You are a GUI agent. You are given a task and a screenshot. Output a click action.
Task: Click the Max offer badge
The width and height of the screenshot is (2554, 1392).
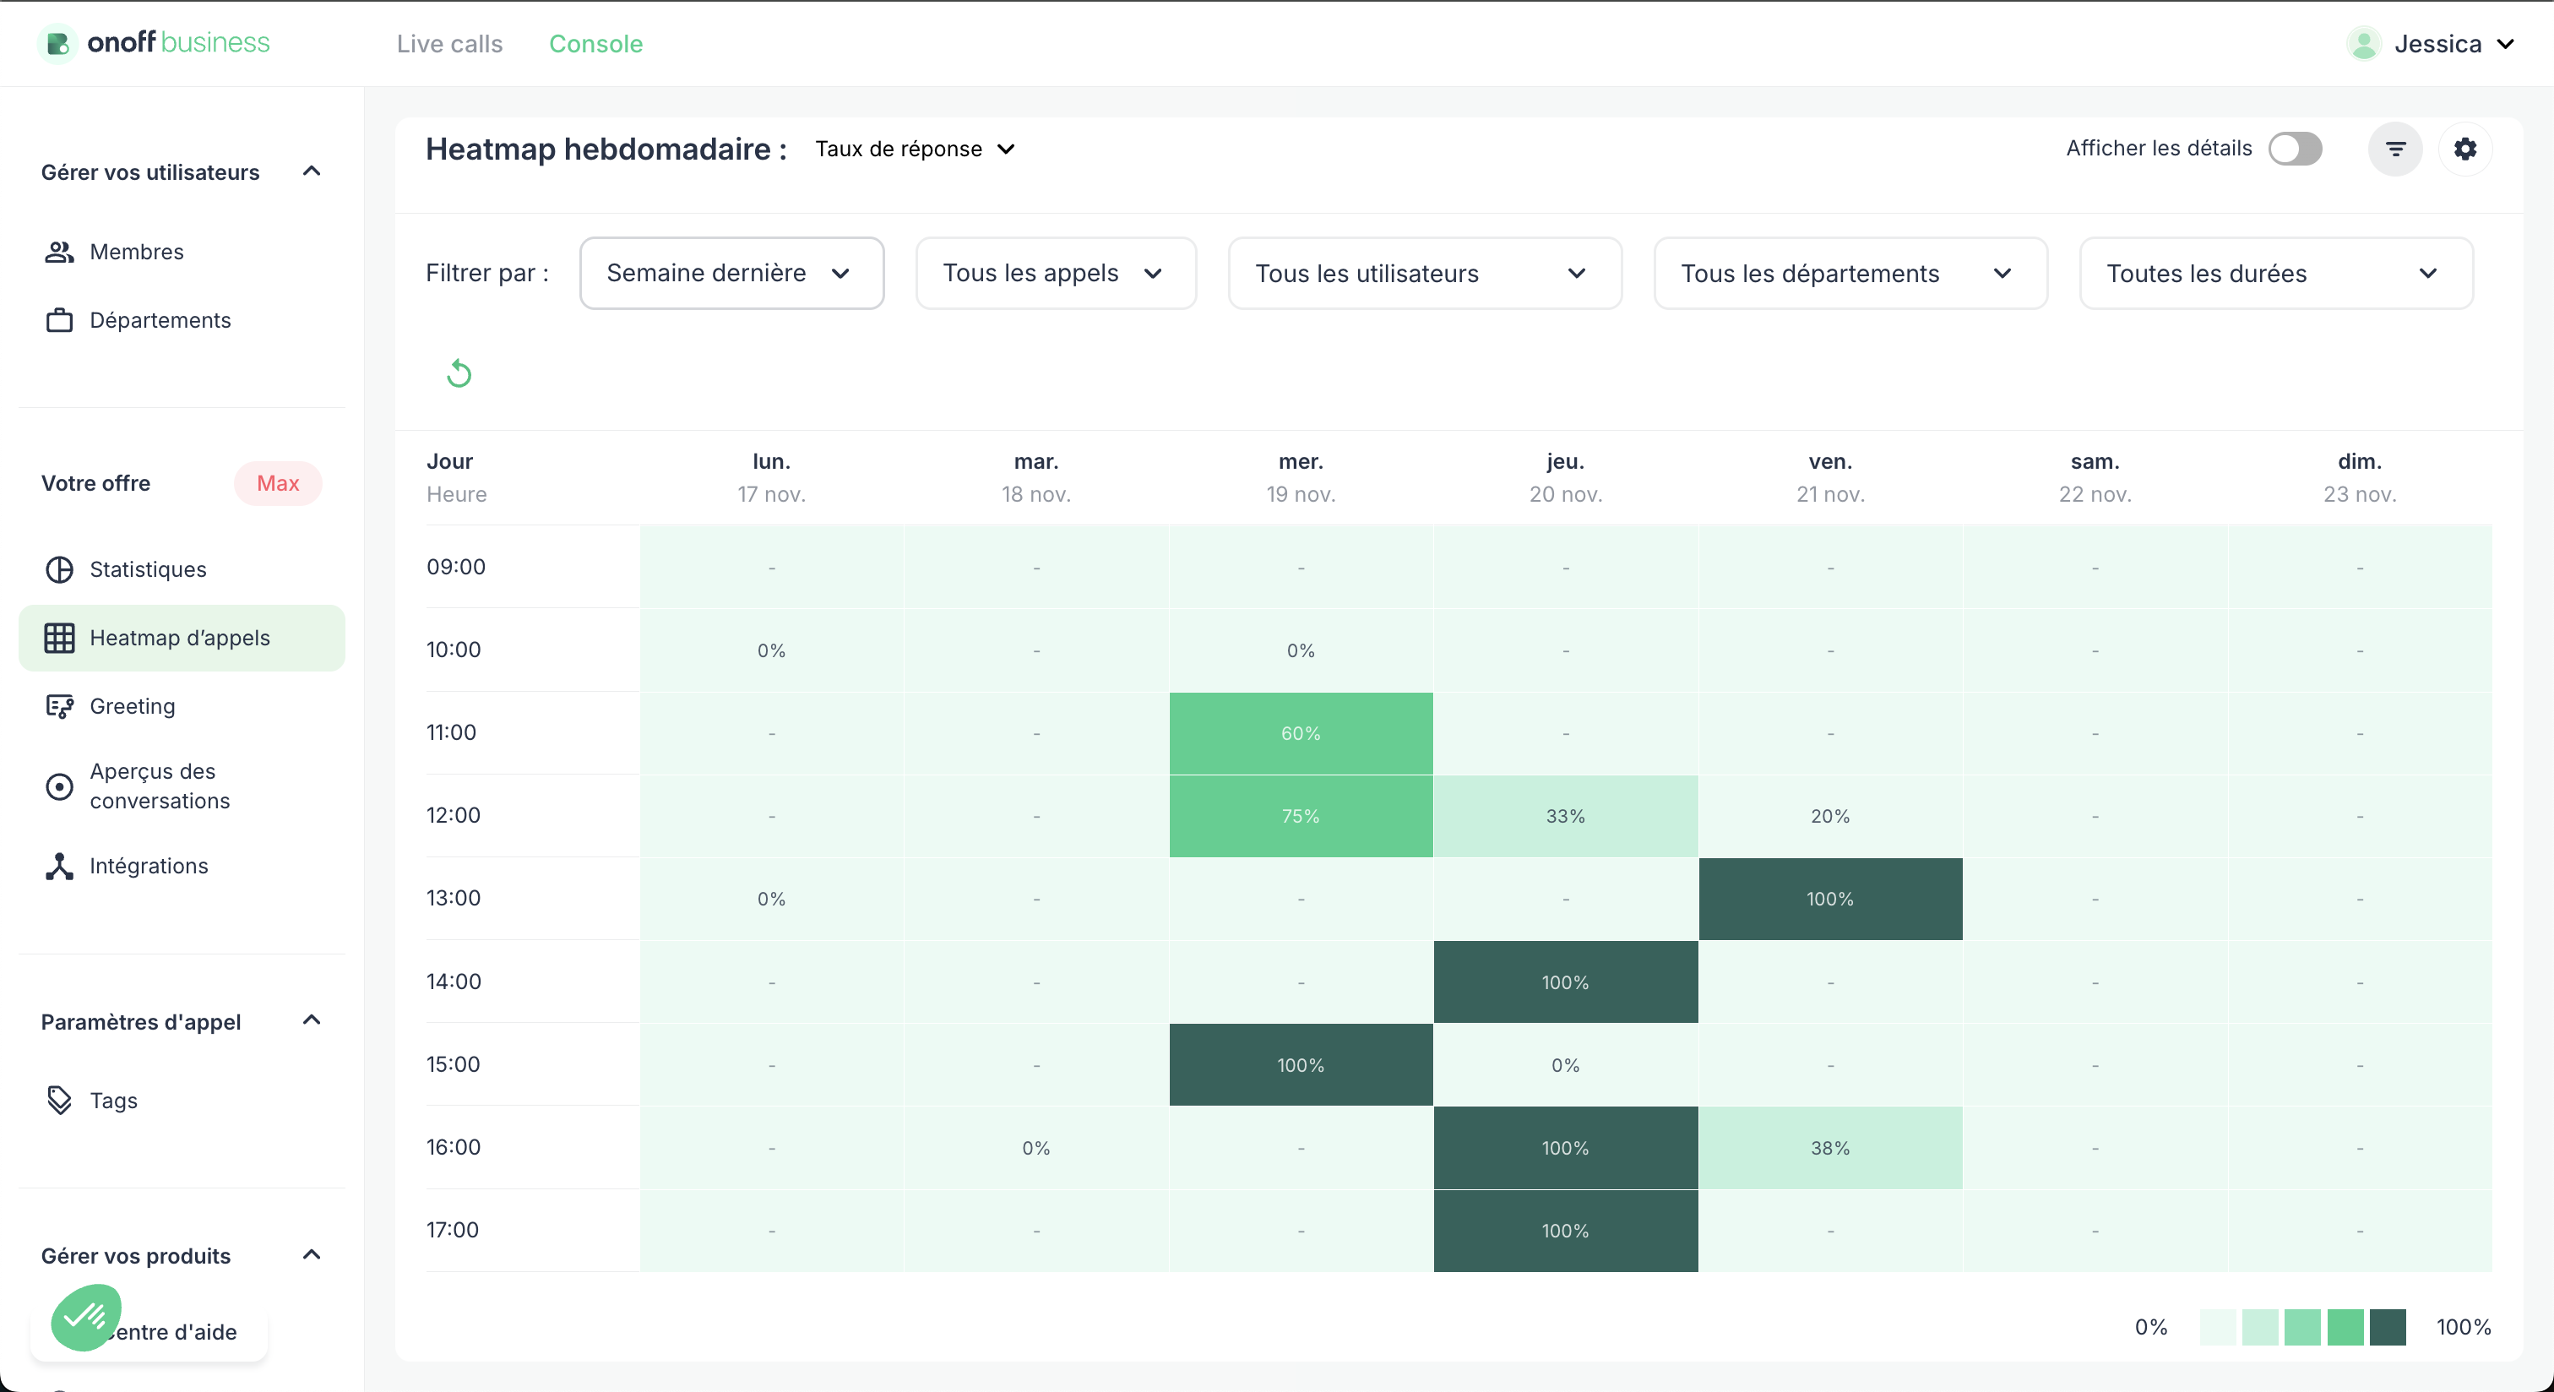[278, 483]
